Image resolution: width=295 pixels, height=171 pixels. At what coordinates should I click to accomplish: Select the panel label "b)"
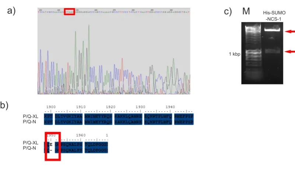(x=4, y=105)
